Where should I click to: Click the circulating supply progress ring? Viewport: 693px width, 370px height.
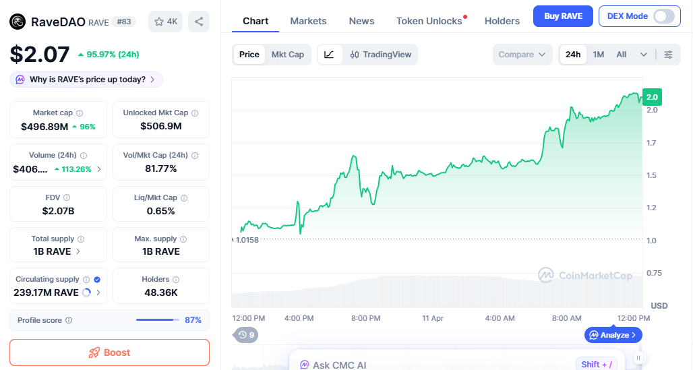86,292
